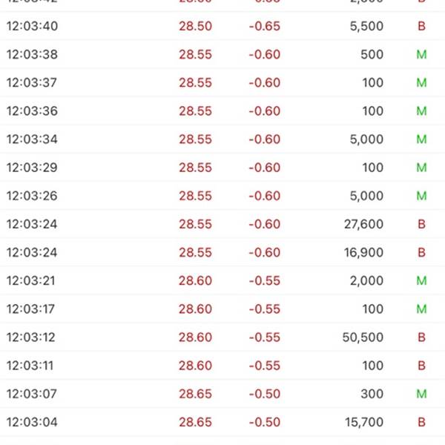Image resolution: width=445 pixels, height=445 pixels.
Task: Click the 2,000 volume cell
Action: coord(366,281)
